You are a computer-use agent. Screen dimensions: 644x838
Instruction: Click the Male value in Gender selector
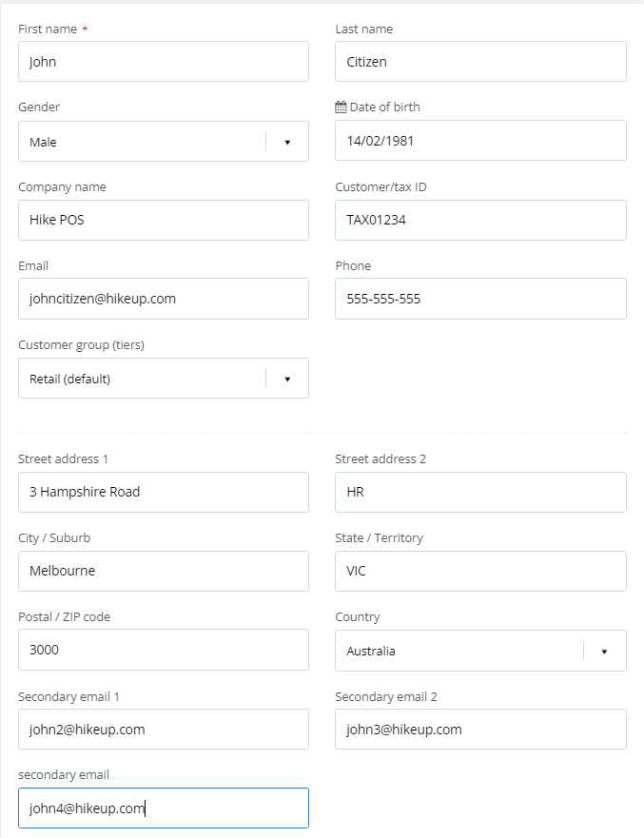pyautogui.click(x=43, y=142)
